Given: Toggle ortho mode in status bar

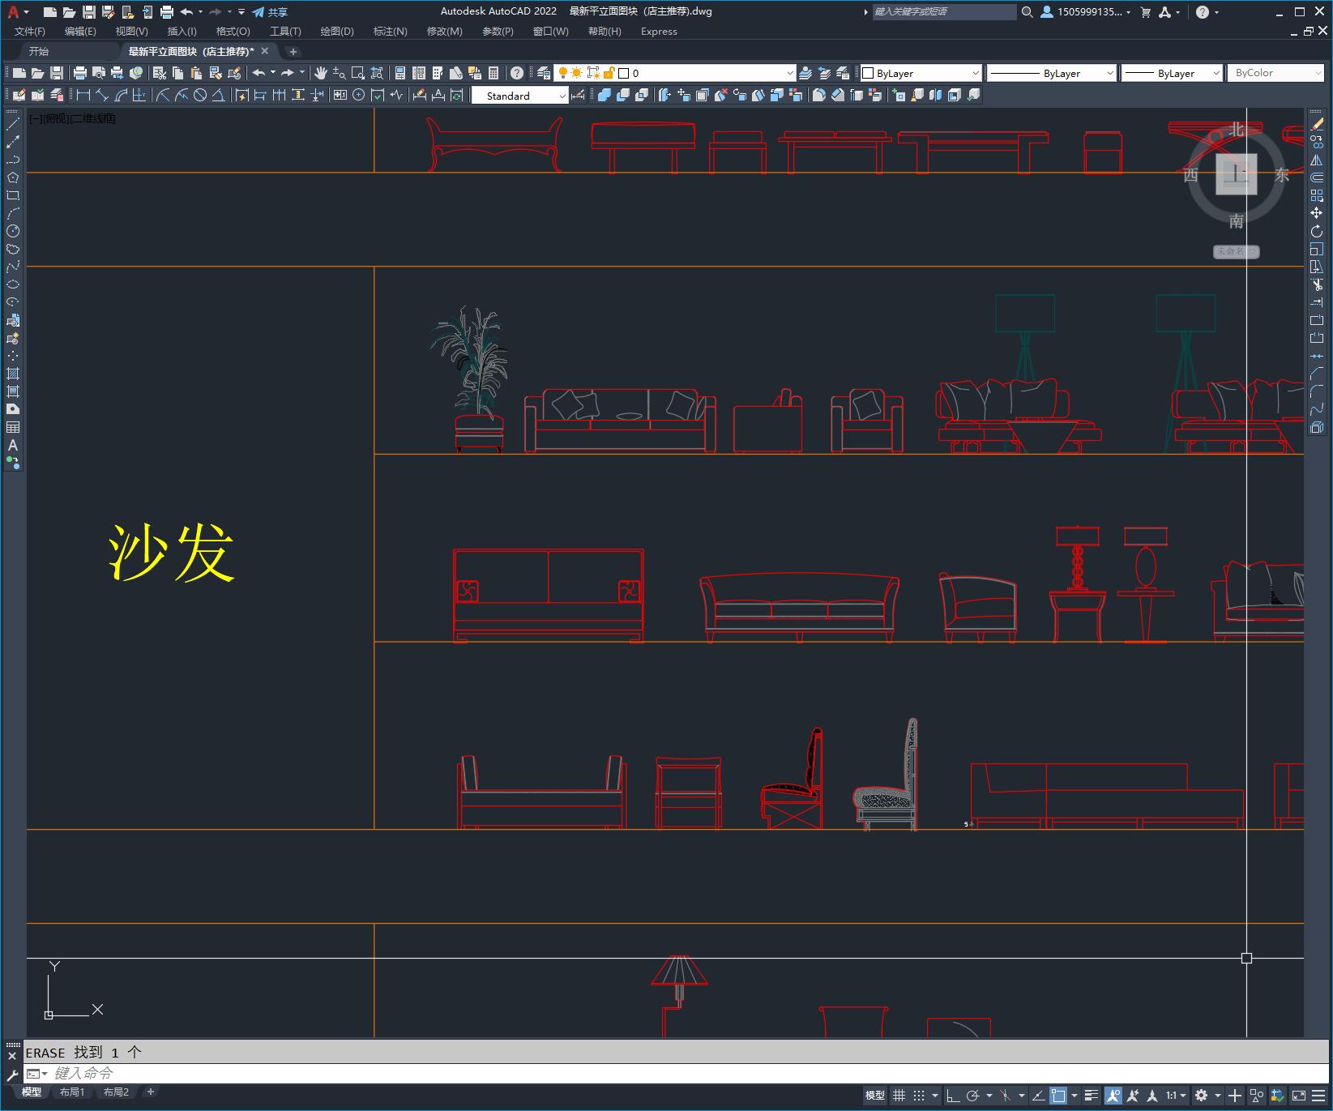Looking at the screenshot, I should point(953,1096).
